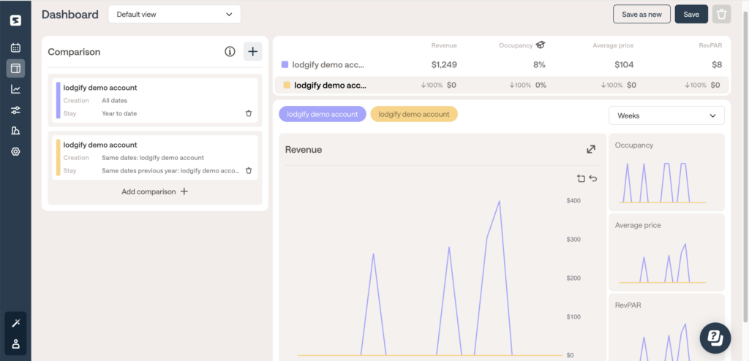Open the sliders filter icon in the sidebar
749x361 pixels.
point(16,110)
